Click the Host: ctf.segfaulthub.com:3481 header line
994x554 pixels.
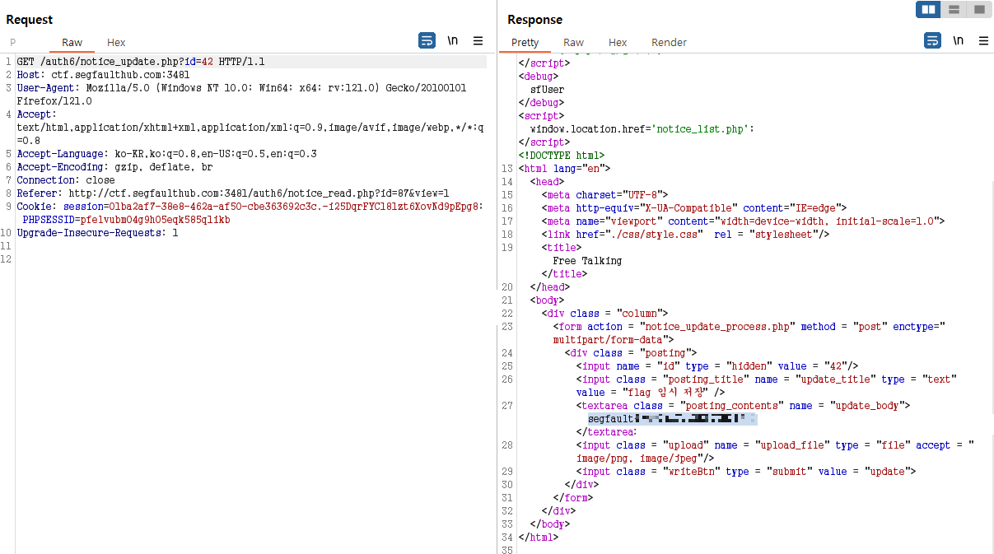104,75
